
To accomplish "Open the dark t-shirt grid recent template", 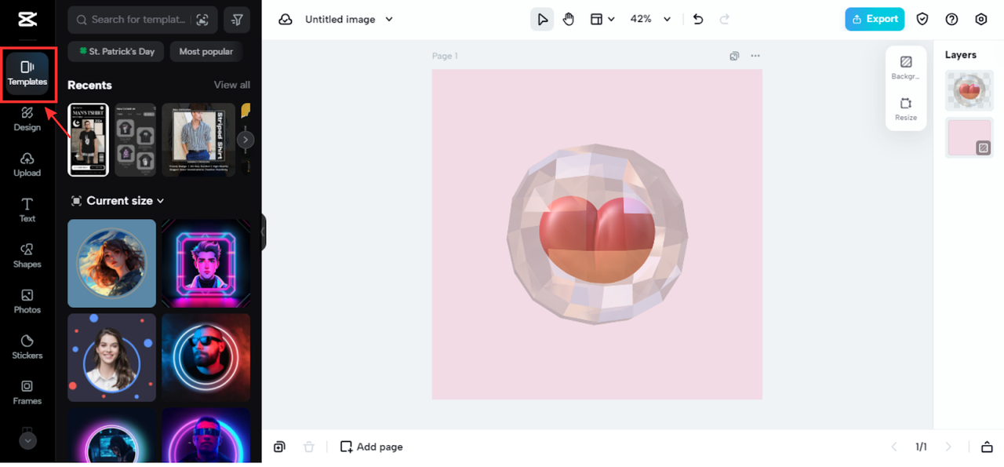I will (136, 140).
